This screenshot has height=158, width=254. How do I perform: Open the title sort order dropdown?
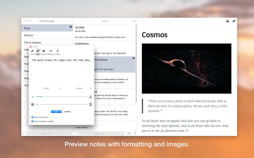pyautogui.click(x=131, y=134)
